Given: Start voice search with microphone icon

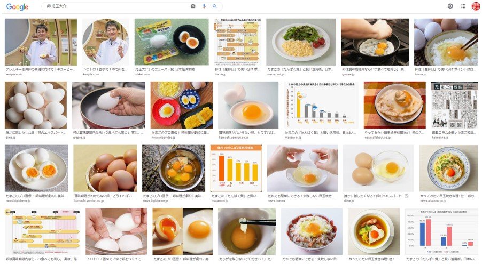Looking at the screenshot, I should [x=204, y=6].
